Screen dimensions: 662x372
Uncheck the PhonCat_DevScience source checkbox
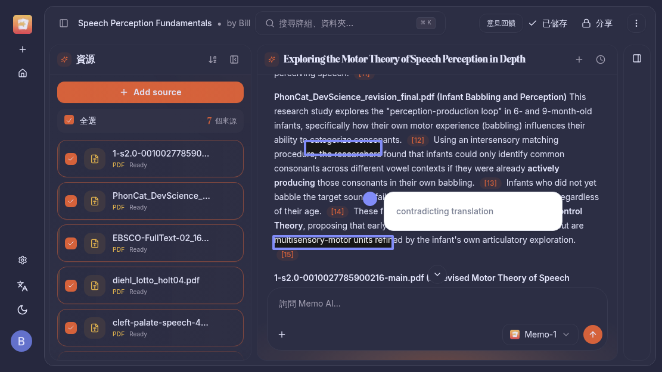(x=71, y=201)
